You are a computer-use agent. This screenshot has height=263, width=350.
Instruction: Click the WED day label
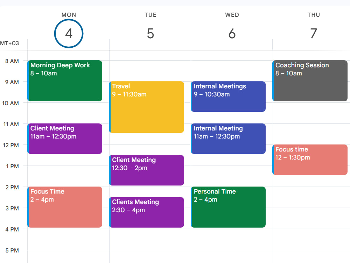232,15
